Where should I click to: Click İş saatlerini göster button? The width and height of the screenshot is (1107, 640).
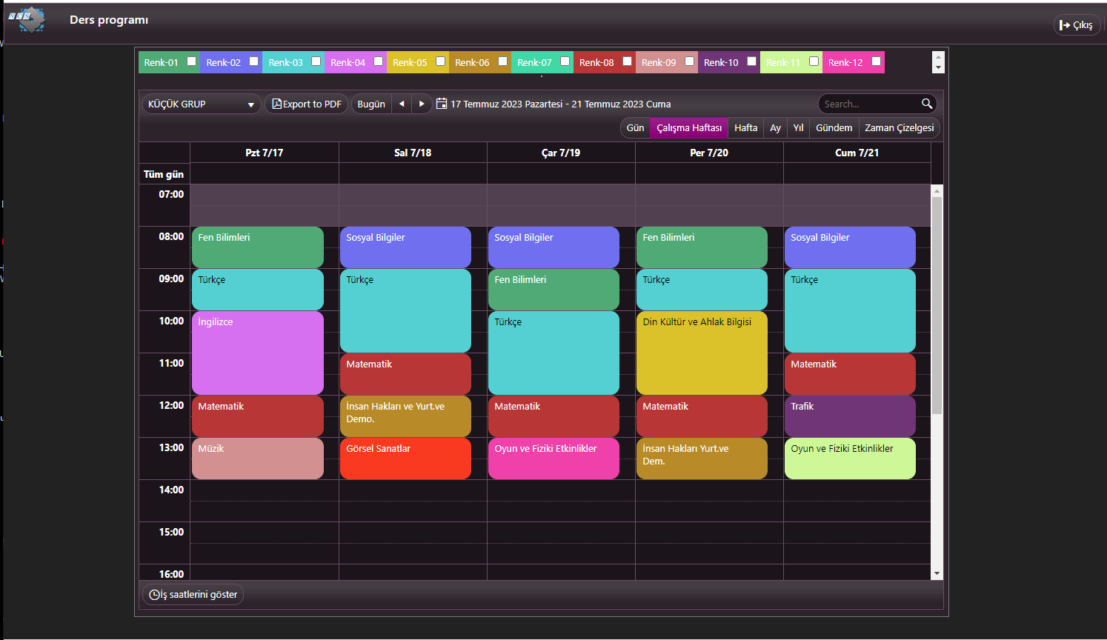tap(193, 594)
